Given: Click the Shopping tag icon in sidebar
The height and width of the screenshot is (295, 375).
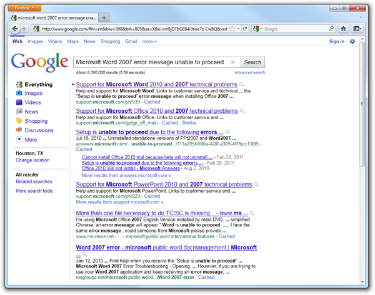Looking at the screenshot, I should 19,121.
